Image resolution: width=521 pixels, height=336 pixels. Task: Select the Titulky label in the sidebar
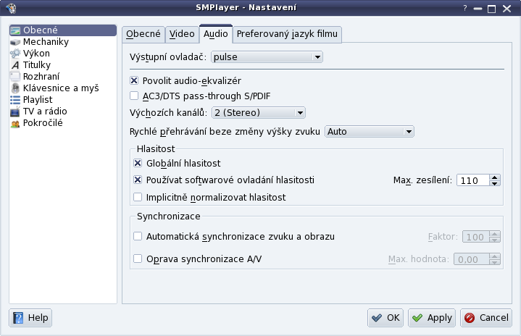37,65
